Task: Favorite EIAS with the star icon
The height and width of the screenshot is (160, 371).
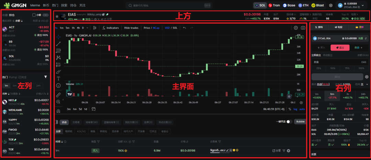Action: [x=57, y=16]
